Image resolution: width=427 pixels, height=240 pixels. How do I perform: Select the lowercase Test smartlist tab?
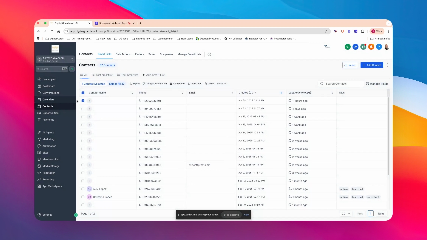[102, 75]
